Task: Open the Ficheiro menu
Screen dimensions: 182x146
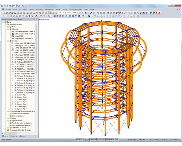Action: (8, 10)
